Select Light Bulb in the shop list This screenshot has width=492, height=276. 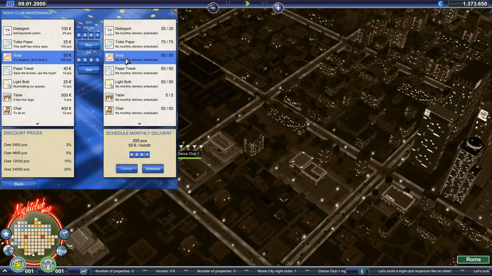pos(38,84)
